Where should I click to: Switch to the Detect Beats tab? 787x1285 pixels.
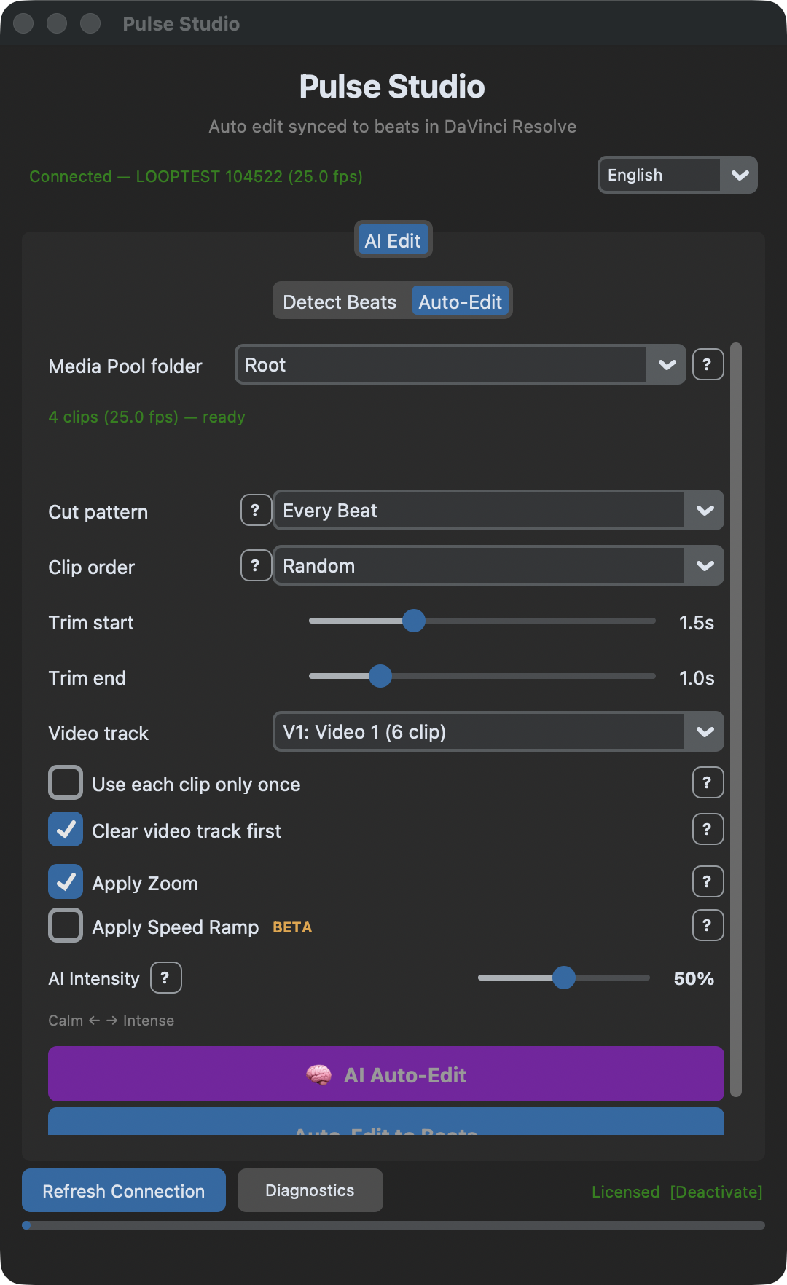[x=340, y=302]
